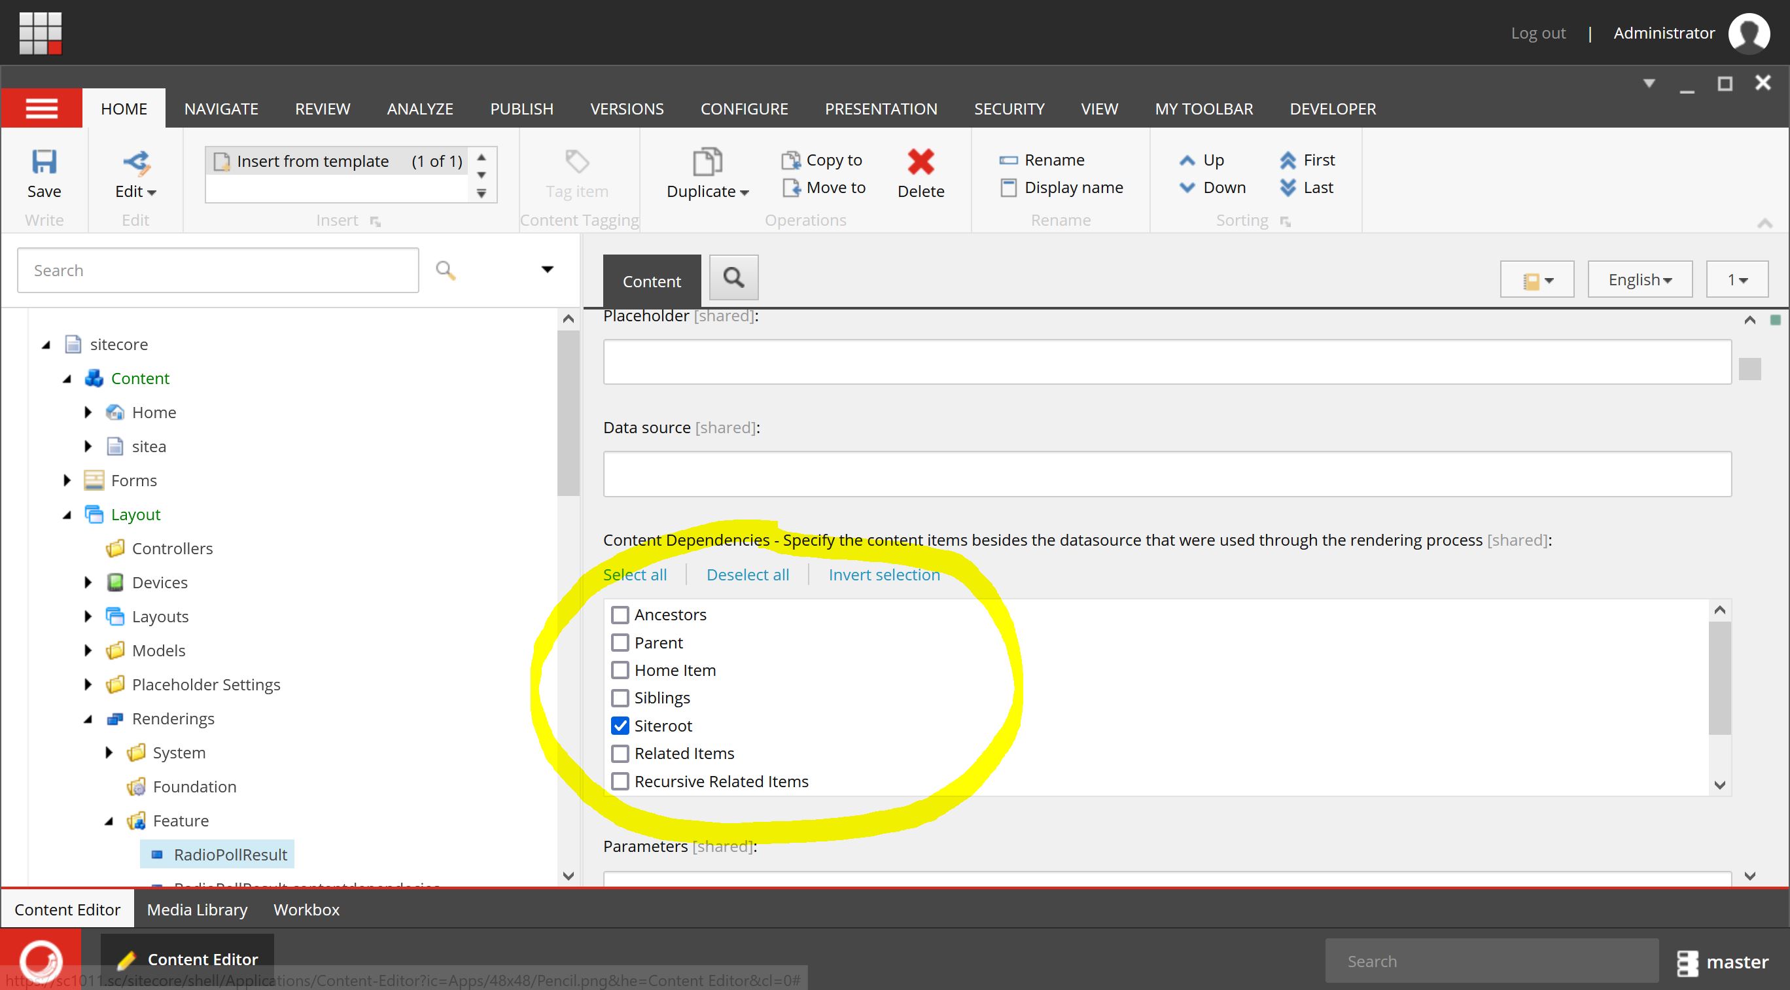Click the taskbar Search field
This screenshot has width=1790, height=990.
(x=1491, y=961)
